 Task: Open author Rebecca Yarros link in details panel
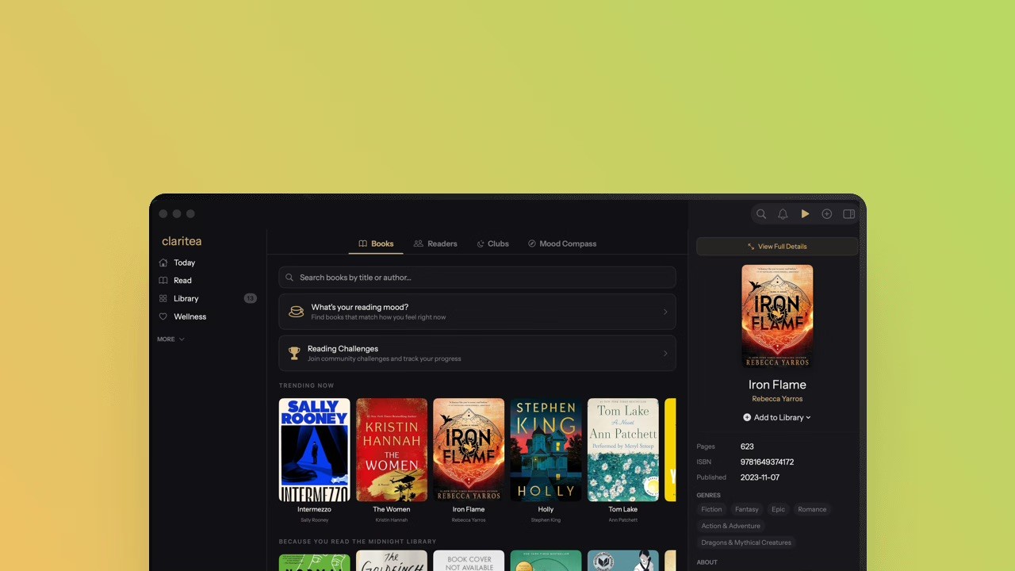(777, 399)
